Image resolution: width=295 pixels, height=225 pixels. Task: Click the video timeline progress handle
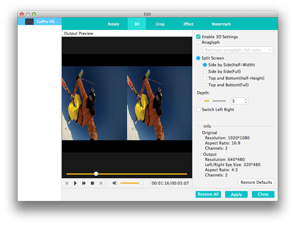[x=96, y=174]
